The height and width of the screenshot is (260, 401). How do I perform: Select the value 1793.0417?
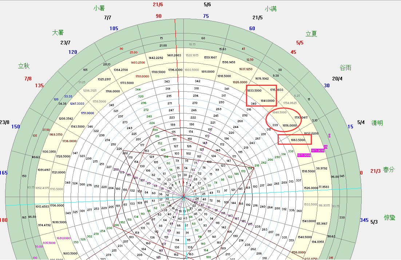301,117
